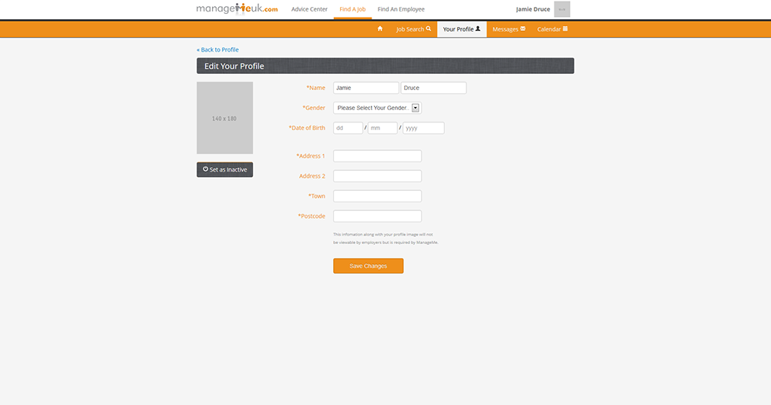The width and height of the screenshot is (771, 405).
Task: Click user avatar thumbnail beside Jamie Druce
Action: point(561,9)
